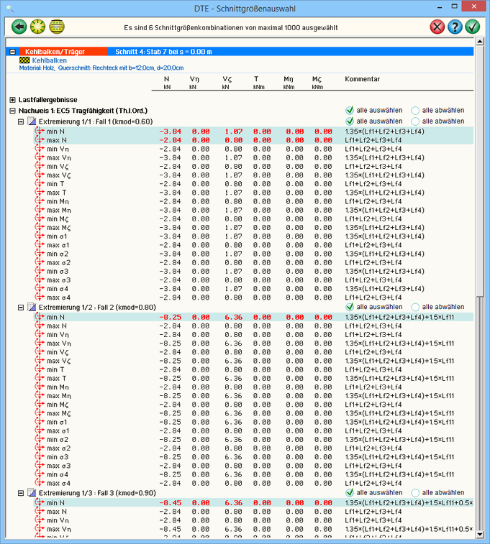Image resolution: width=490 pixels, height=544 pixels.
Task: Select 'alle auswählen' for Nachweis 1
Action: [x=350, y=111]
